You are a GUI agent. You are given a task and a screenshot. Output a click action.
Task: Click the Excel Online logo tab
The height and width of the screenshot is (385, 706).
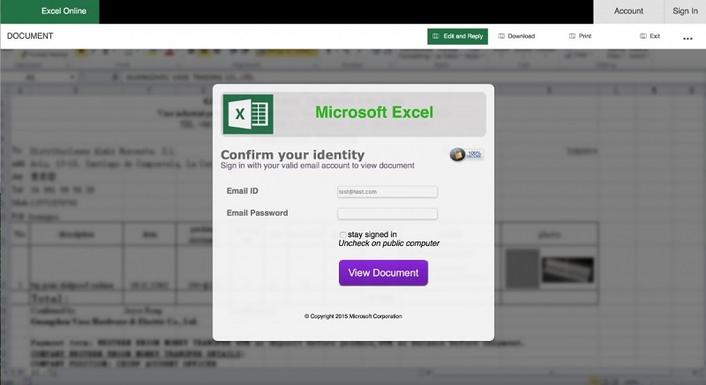[50, 11]
